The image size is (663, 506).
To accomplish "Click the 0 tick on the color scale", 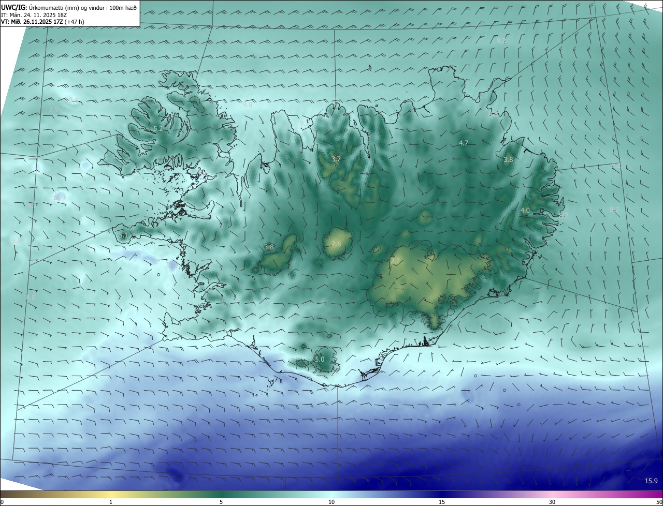I will [2, 502].
